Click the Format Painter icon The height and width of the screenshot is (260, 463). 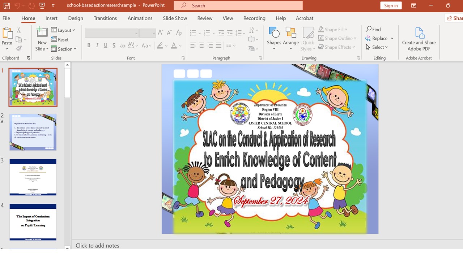tap(19, 48)
